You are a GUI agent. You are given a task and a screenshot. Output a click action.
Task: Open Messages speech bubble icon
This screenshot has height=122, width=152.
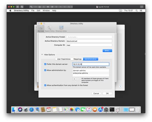(78, 109)
